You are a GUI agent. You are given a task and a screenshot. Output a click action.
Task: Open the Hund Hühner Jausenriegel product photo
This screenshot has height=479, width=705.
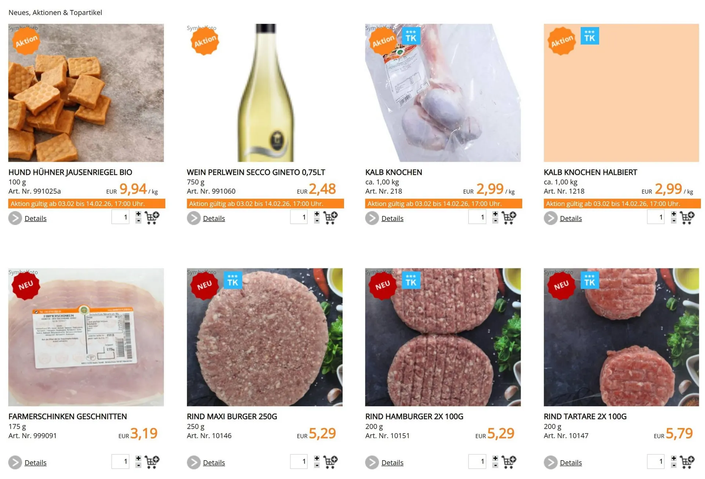coord(86,93)
